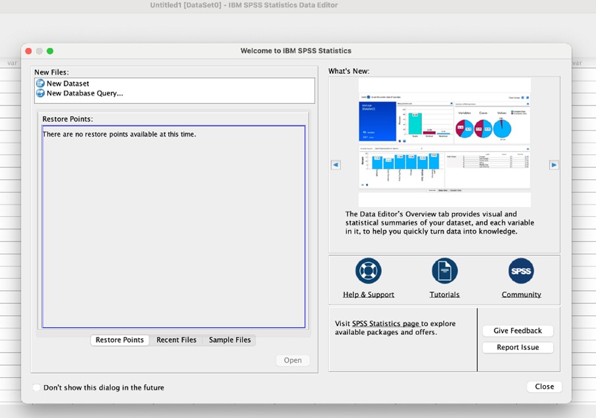Image resolution: width=596 pixels, height=418 pixels.
Task: Follow the SPSS Statistics page link
Action: (386, 324)
